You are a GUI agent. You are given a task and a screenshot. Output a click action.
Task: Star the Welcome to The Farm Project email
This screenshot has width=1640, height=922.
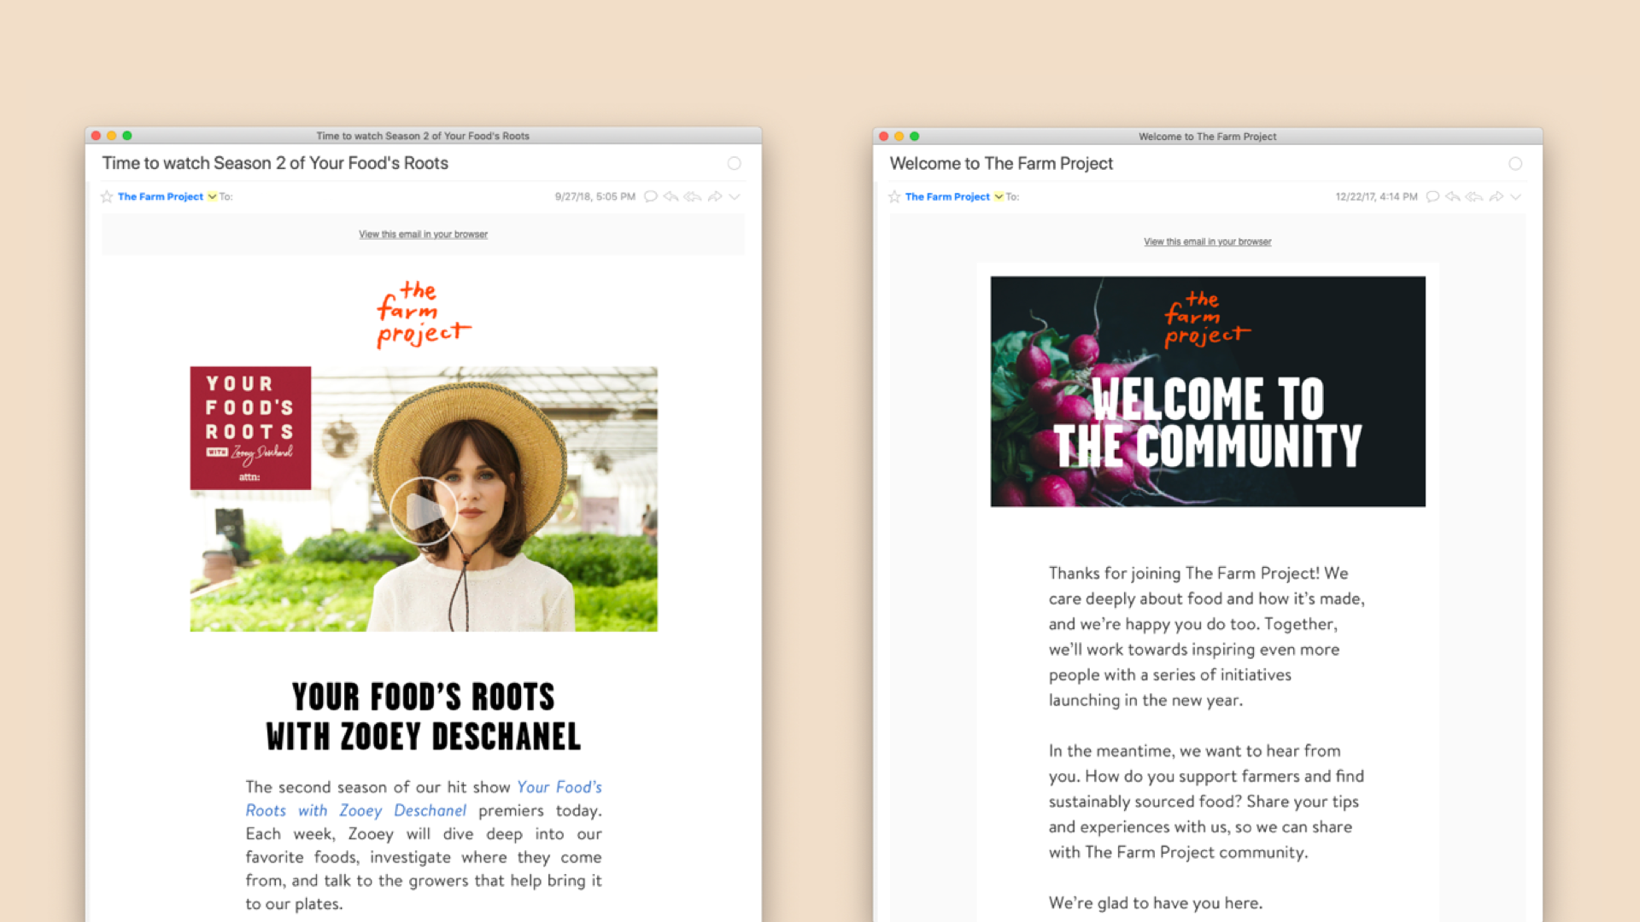(894, 196)
